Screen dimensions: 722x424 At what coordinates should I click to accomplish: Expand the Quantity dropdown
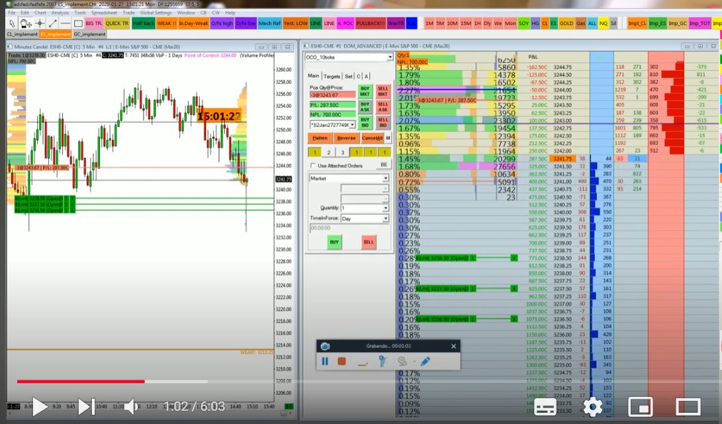tap(385, 208)
